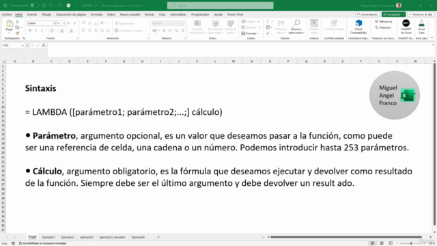
Task: Collapse the ribbon with chevron
Action: (432, 38)
